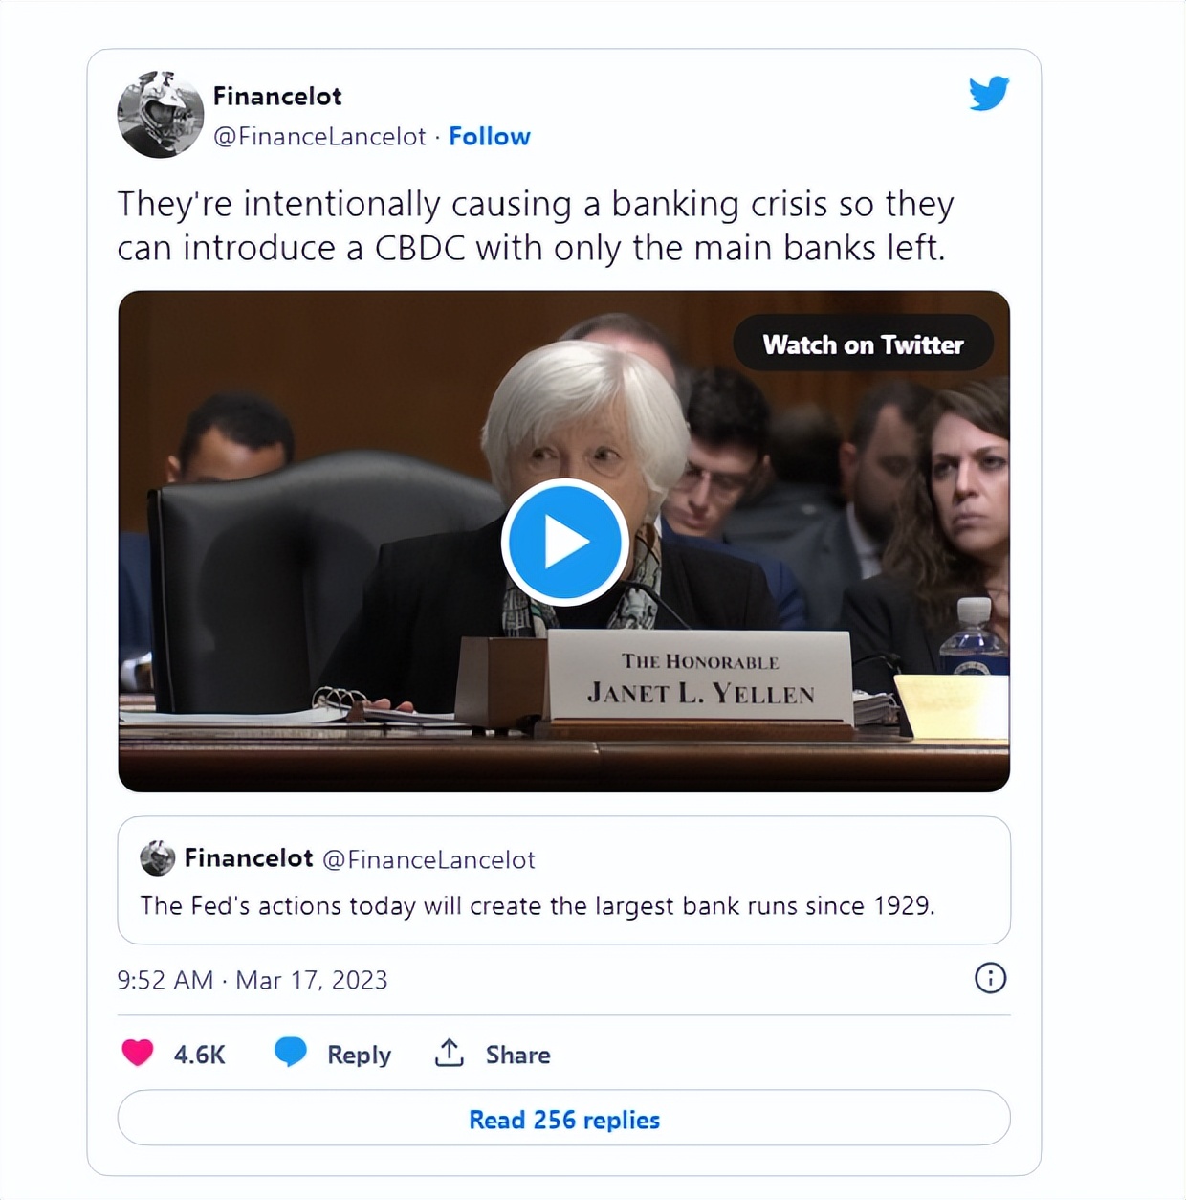1186x1200 pixels.
Task: Open the tweet info circle icon
Action: [990, 978]
